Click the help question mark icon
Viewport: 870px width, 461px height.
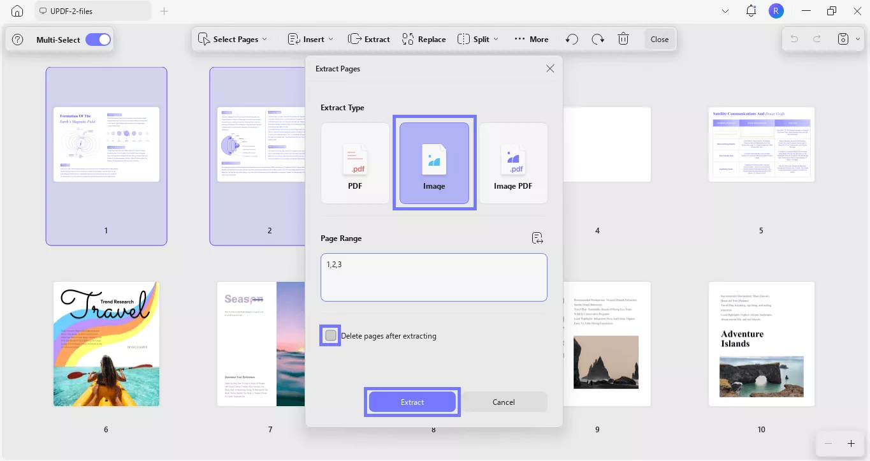pos(18,40)
